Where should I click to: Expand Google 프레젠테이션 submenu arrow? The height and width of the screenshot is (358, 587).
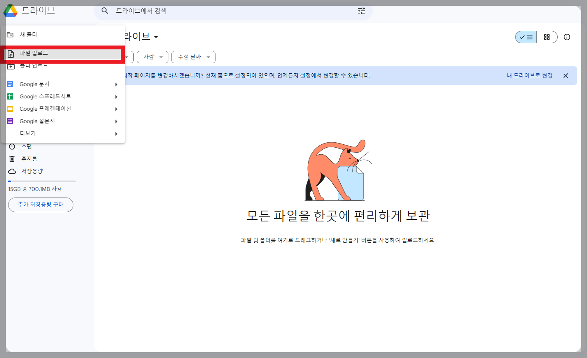116,109
